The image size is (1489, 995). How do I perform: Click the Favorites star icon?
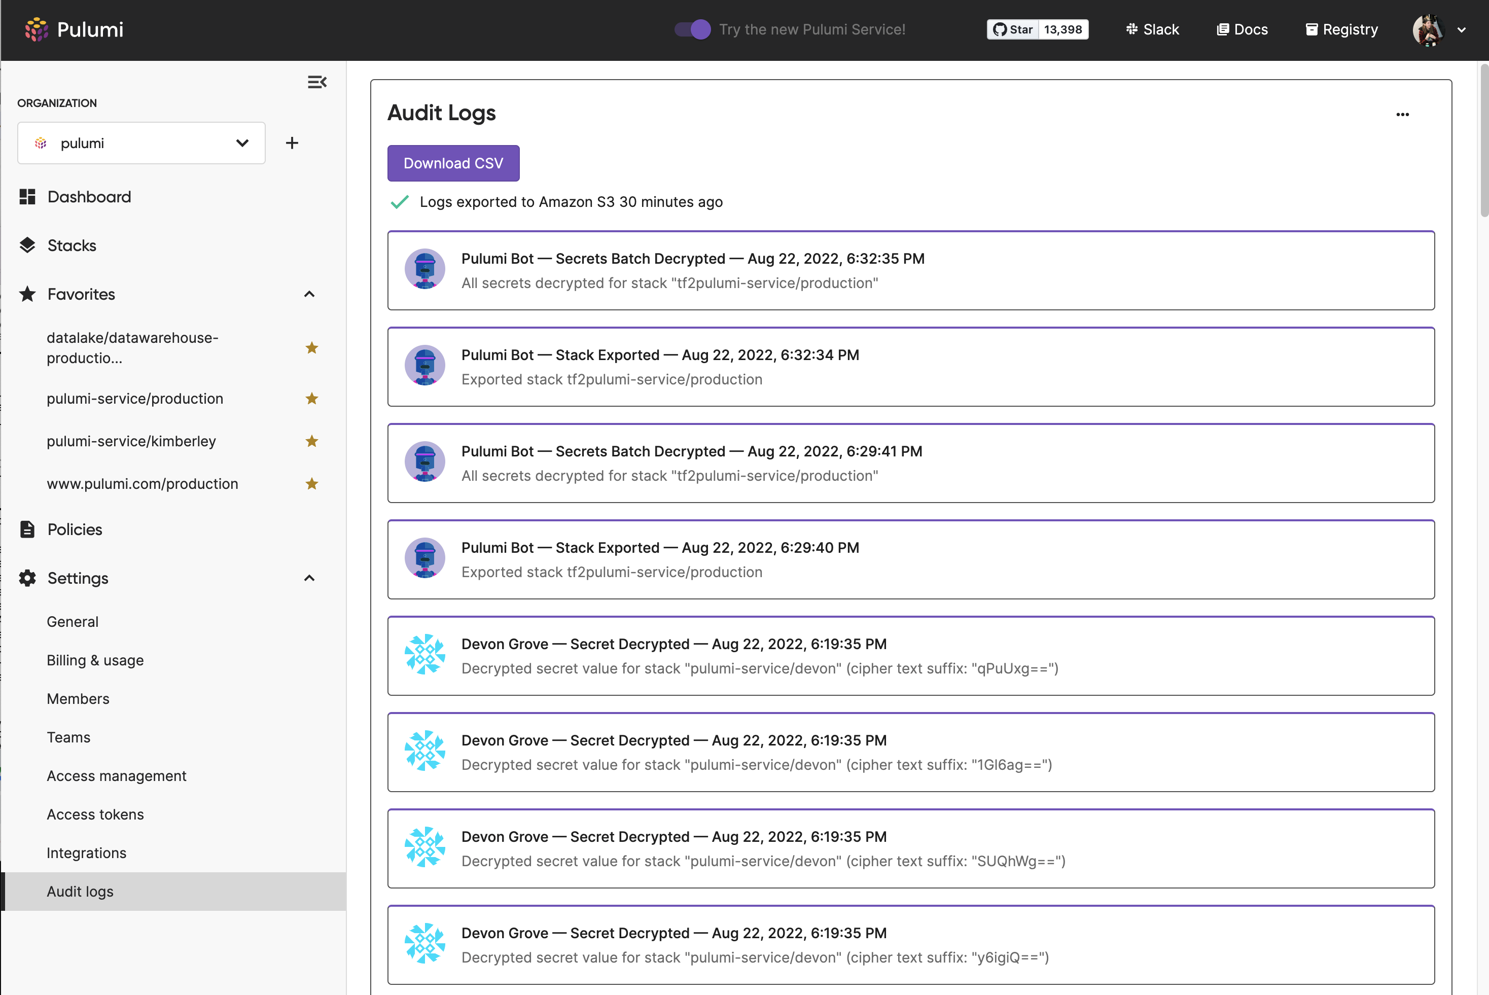click(x=27, y=294)
